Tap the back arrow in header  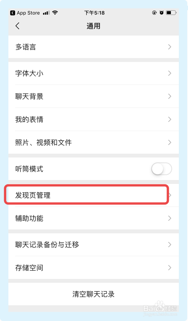pyautogui.click(x=18, y=26)
